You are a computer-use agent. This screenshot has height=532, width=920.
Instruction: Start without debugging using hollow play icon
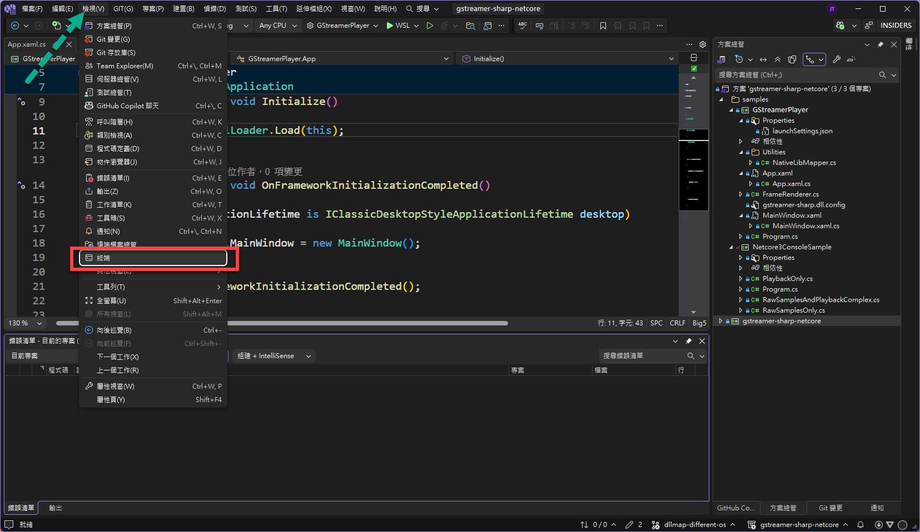pos(430,26)
